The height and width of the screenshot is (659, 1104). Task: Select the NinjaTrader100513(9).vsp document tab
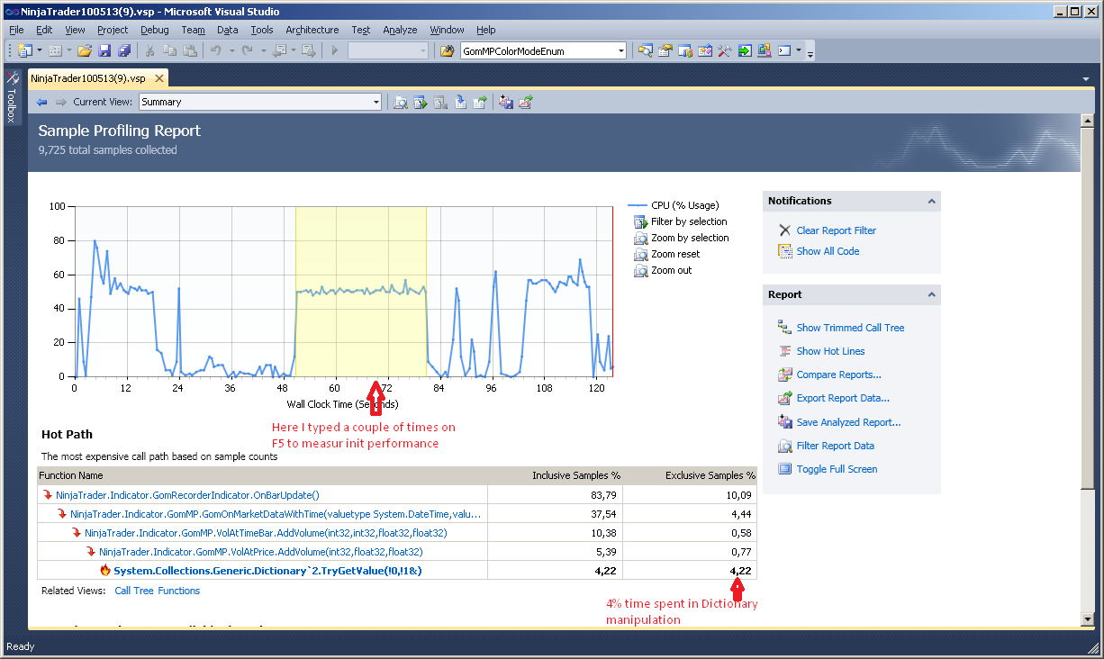pyautogui.click(x=88, y=78)
